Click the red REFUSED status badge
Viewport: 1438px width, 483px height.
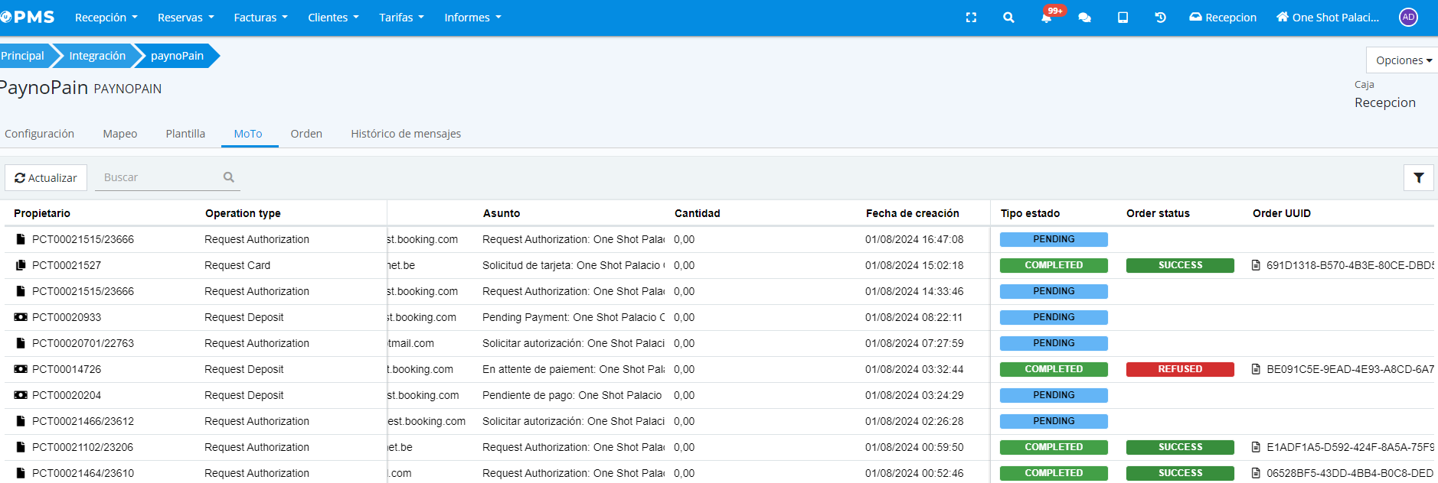[1179, 369]
